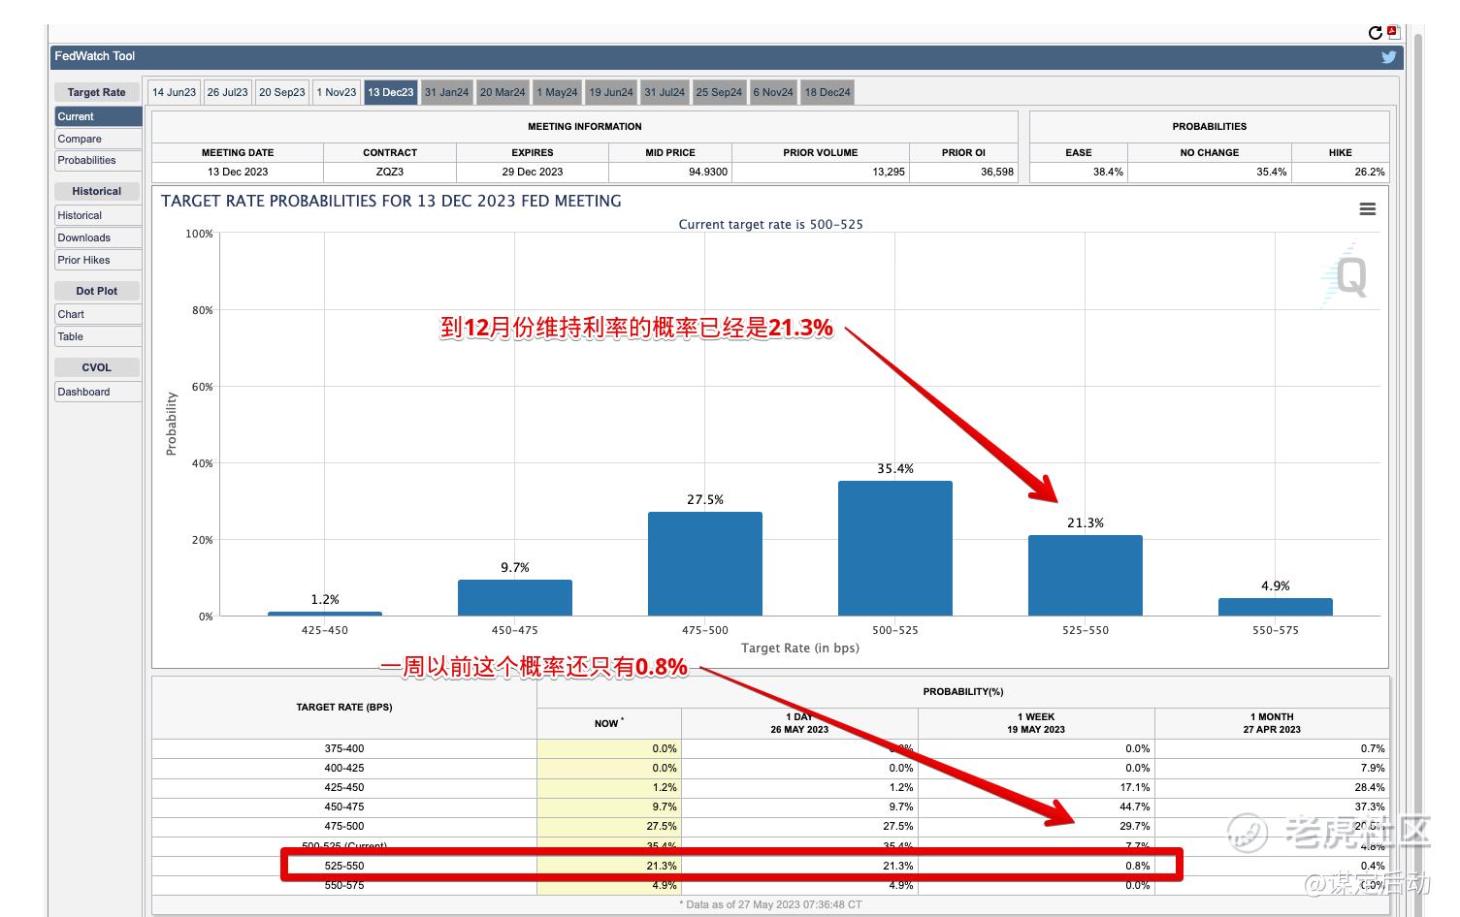Screen dimensions: 1460x917
Task: Switch to the 31 Jul24 meeting tab
Action: click(665, 92)
